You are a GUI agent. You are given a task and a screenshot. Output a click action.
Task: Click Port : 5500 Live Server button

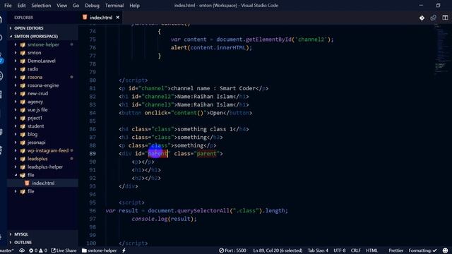232,250
